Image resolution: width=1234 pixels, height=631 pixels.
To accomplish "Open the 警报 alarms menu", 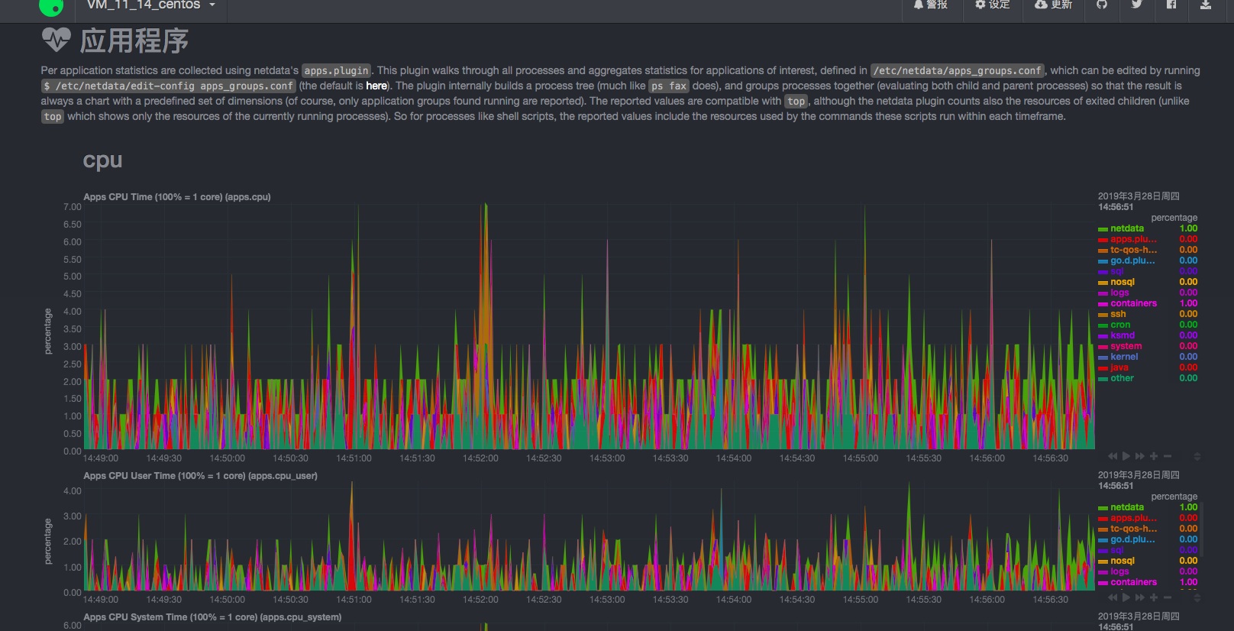I will (930, 5).
